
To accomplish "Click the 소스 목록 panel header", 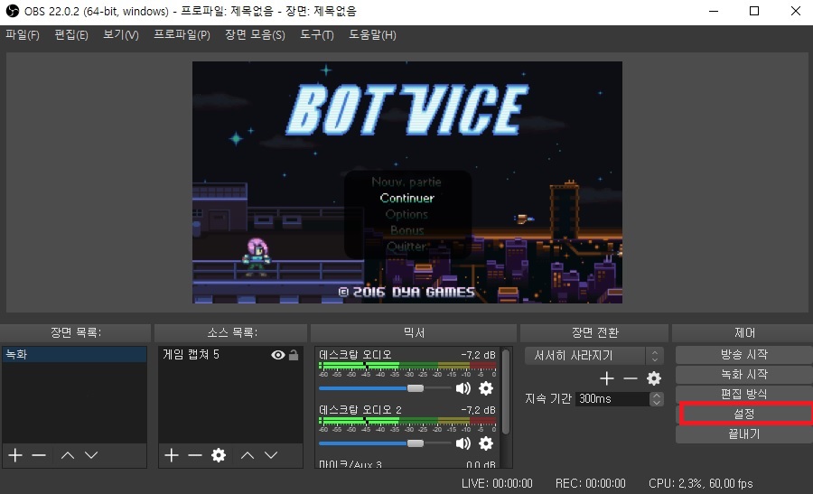I will 231,332.
